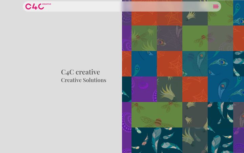Select wide dark teal tile with falling feathers
The height and width of the screenshot is (153, 244).
(x=157, y=140)
